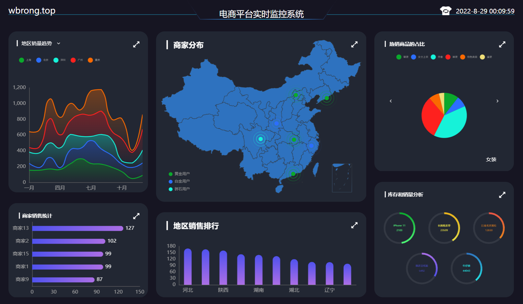Click the South China Sea inset map
The width and height of the screenshot is (523, 304).
click(342, 178)
